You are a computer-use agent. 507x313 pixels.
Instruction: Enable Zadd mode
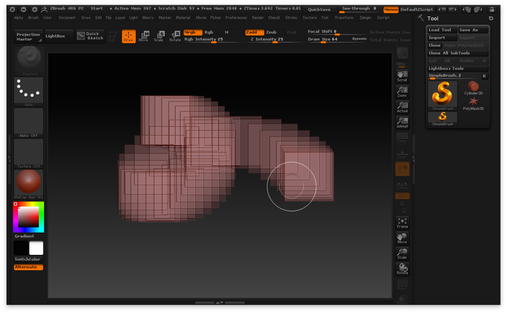pos(255,32)
